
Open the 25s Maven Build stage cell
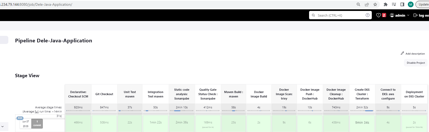pyautogui.click(x=234, y=123)
